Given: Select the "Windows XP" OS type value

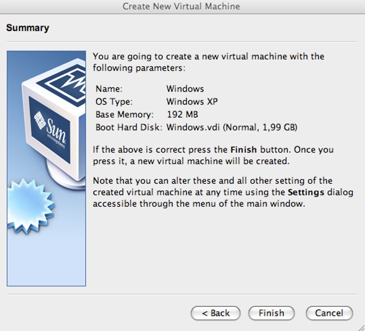Looking at the screenshot, I should tap(192, 102).
